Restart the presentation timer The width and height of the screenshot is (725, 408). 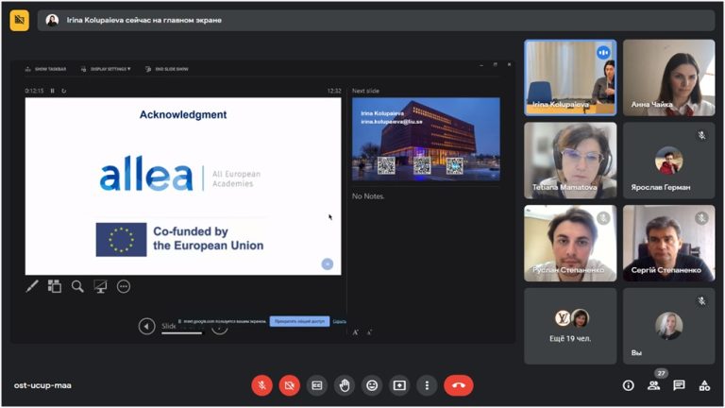(x=64, y=91)
